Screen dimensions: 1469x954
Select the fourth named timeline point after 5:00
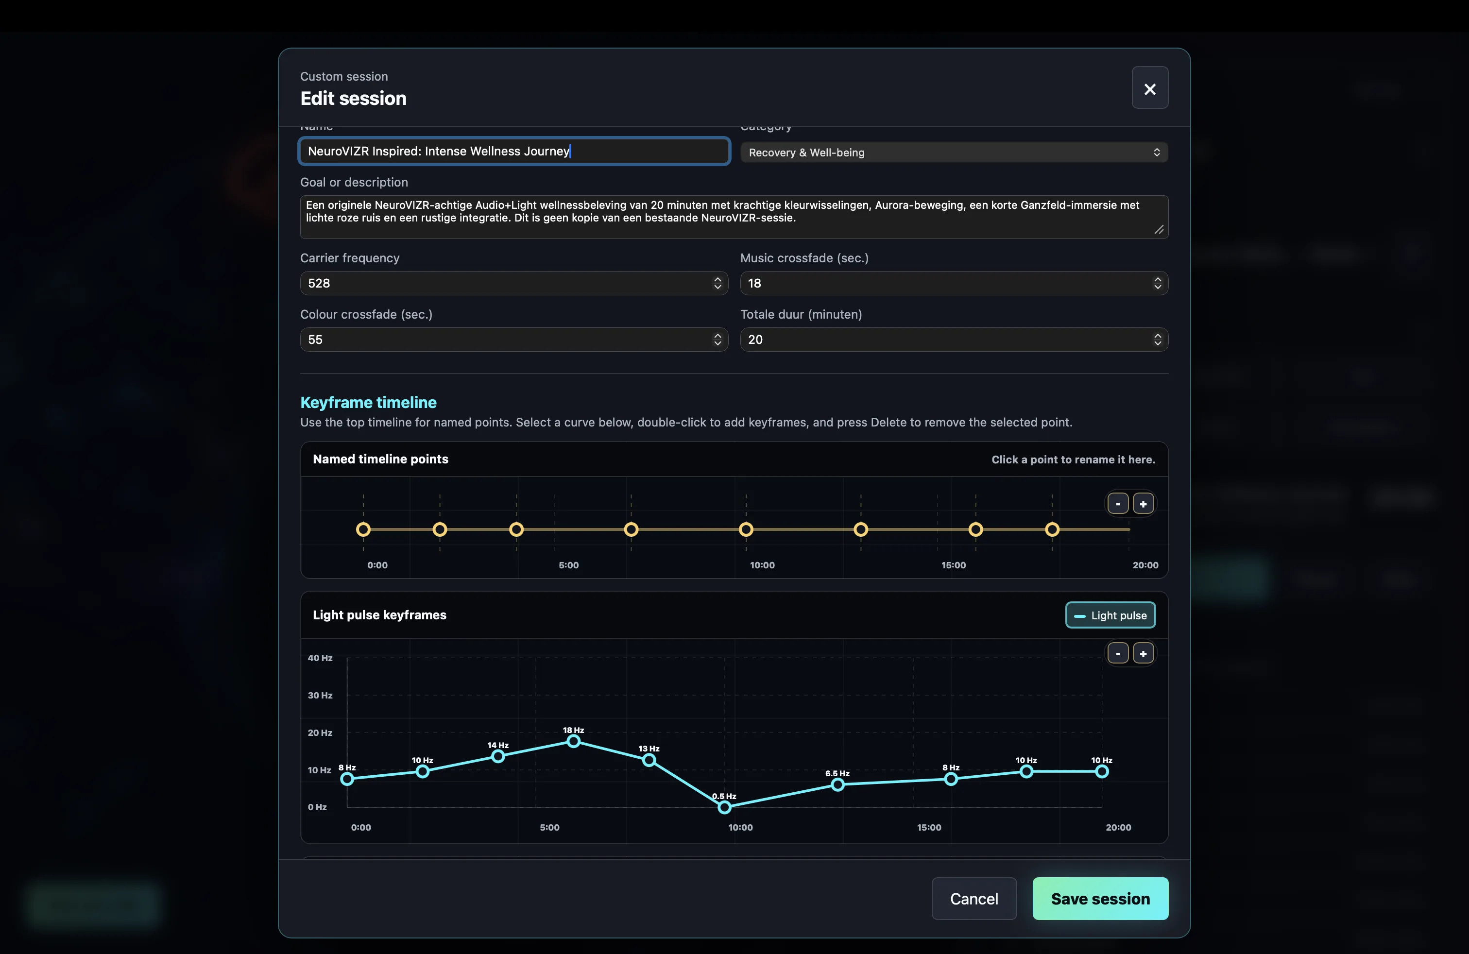tap(631, 529)
